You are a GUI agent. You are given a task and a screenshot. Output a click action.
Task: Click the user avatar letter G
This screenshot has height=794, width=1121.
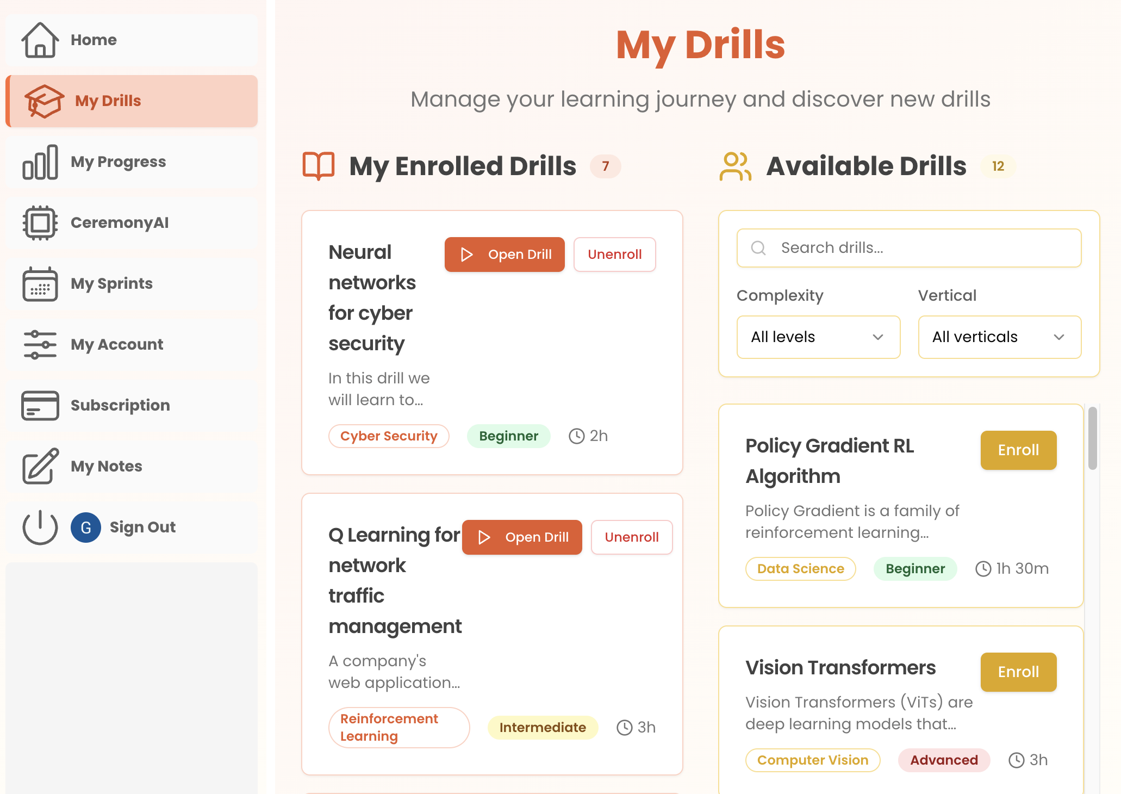[86, 528]
